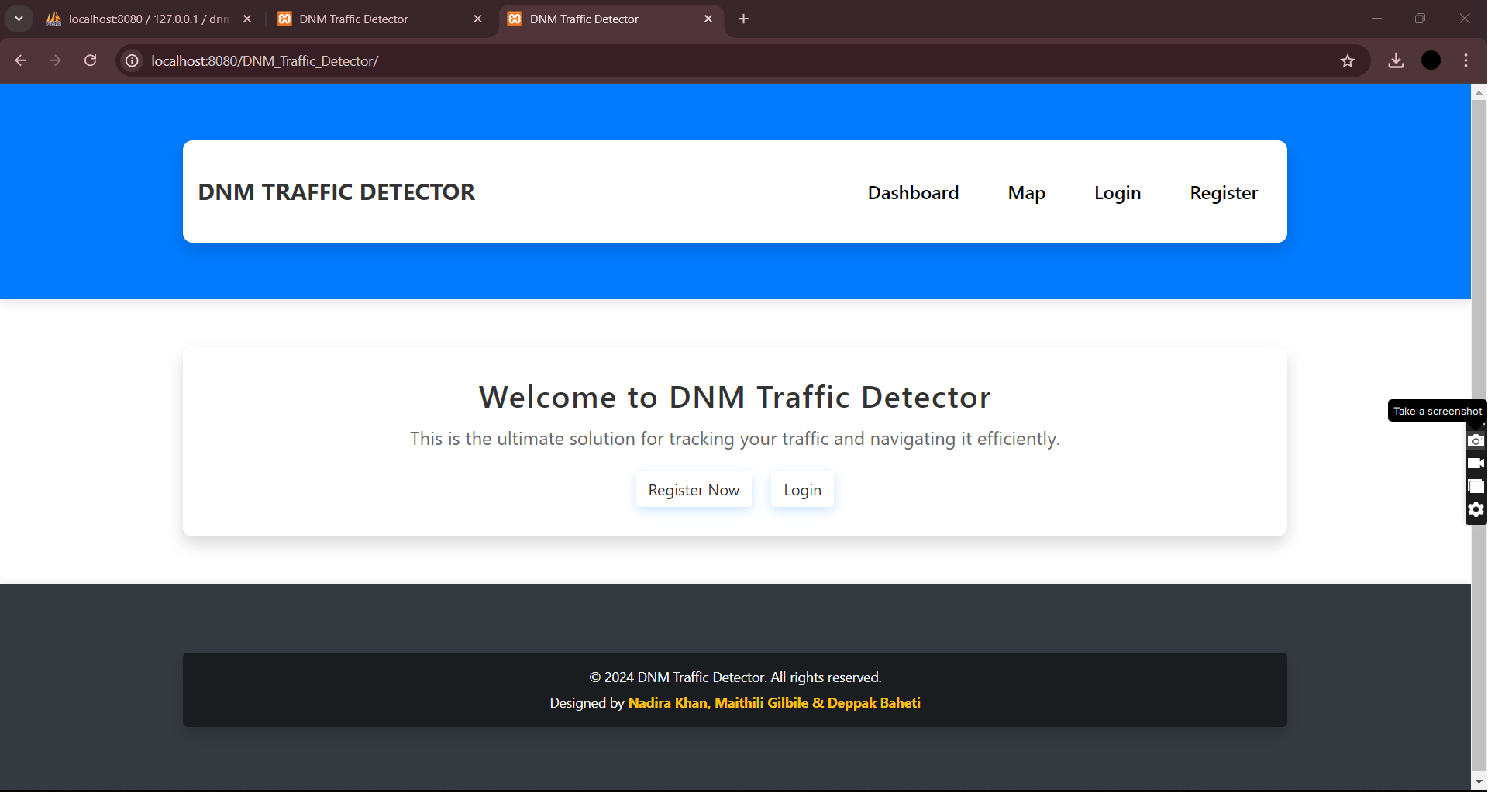Click the page scrollbar down arrow

1479,782
